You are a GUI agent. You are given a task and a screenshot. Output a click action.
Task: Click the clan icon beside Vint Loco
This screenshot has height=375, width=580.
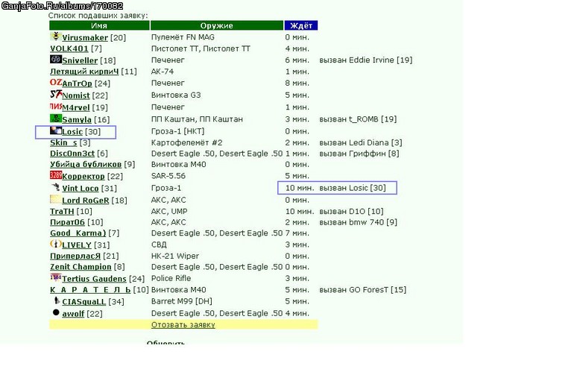(56, 187)
